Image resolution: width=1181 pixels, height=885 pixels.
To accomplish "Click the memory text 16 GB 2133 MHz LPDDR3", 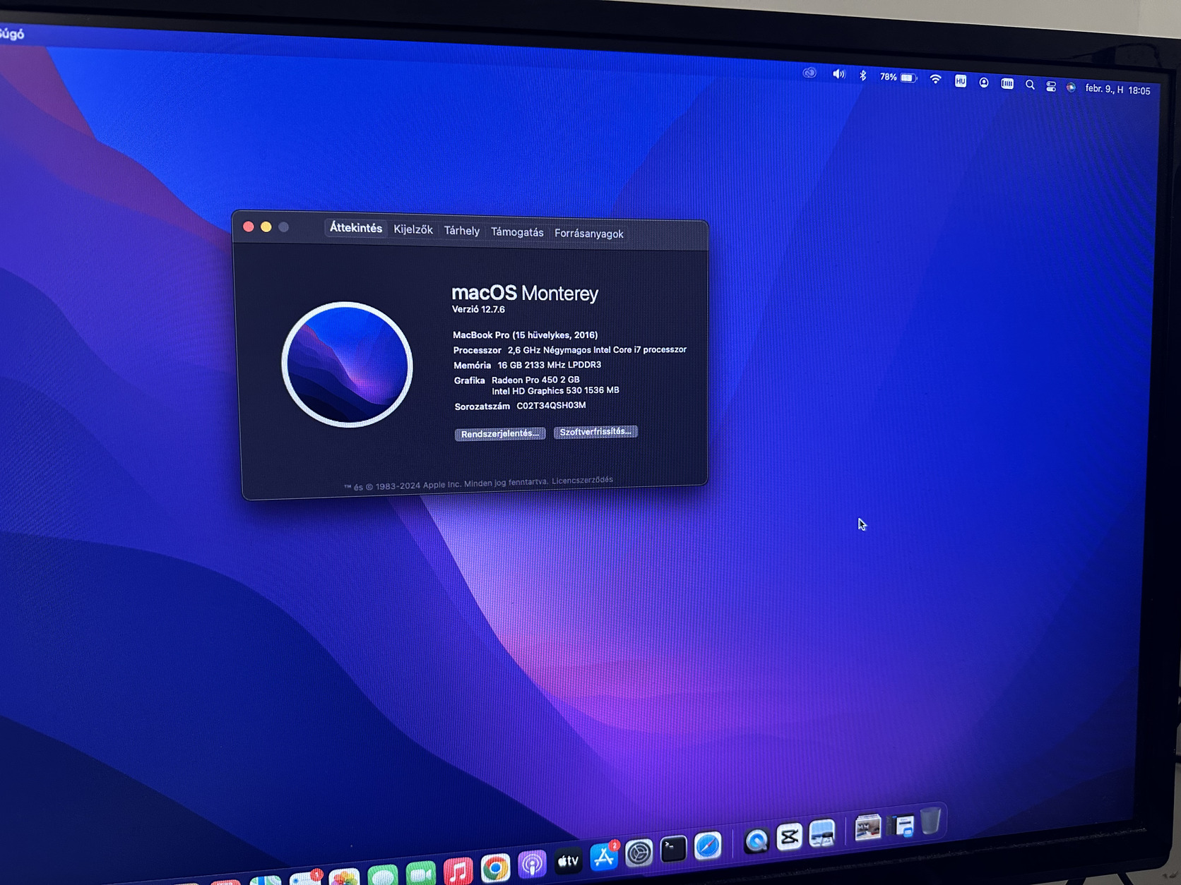I will pyautogui.click(x=550, y=365).
